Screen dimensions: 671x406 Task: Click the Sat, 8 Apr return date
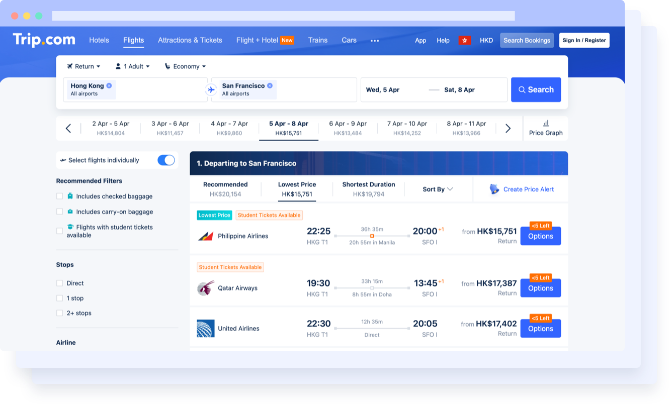[459, 90]
